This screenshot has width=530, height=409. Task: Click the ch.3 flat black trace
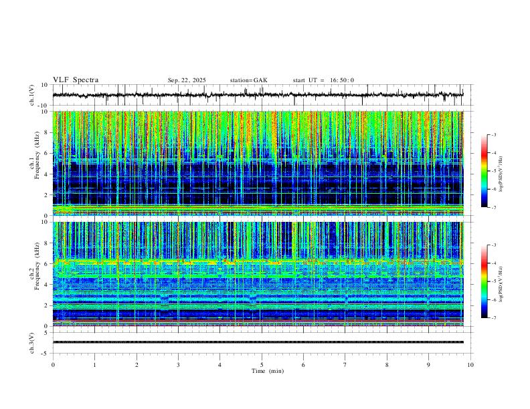[x=258, y=342]
